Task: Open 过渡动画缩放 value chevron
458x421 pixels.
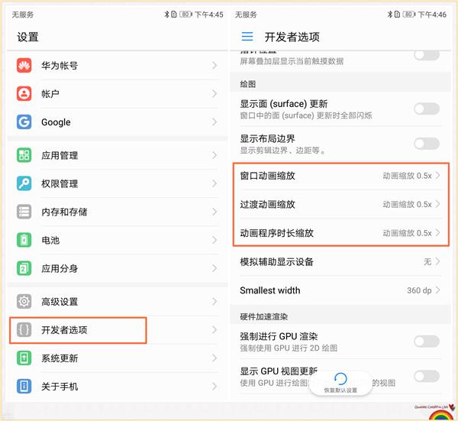Action: (437, 204)
